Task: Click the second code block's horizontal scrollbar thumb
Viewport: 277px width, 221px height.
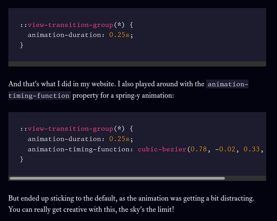Action: pos(117,178)
